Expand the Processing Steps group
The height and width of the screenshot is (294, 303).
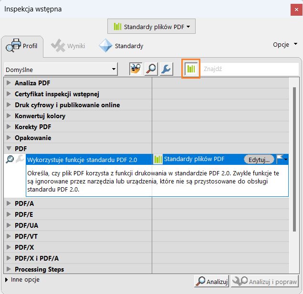9,269
